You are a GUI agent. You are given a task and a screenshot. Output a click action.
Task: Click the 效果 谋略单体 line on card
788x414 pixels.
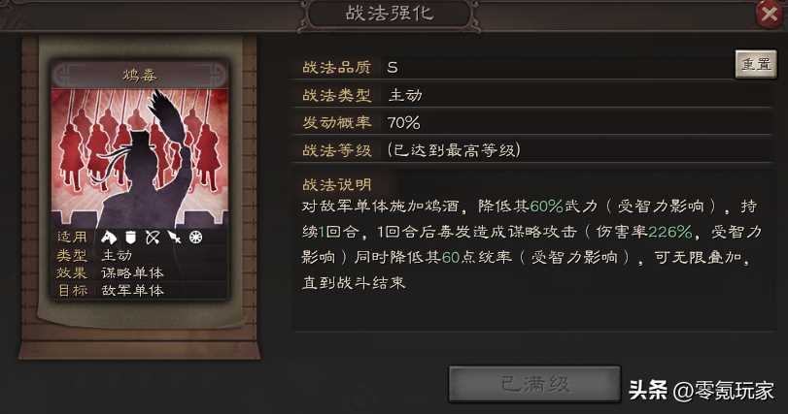tap(111, 272)
